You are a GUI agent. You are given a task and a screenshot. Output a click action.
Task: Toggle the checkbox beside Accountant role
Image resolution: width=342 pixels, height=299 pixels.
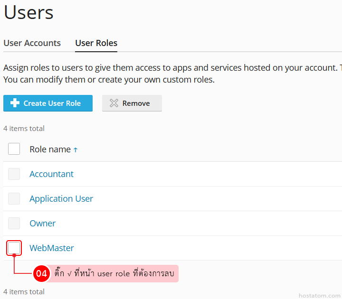click(x=14, y=174)
